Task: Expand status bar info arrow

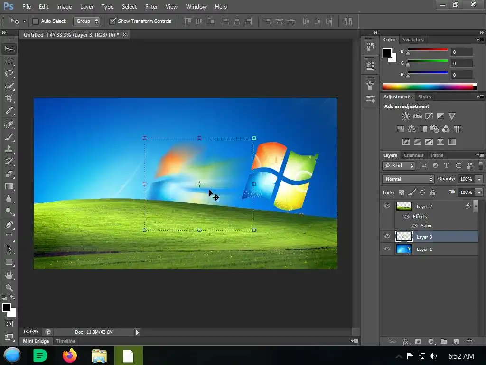Action: (137, 332)
